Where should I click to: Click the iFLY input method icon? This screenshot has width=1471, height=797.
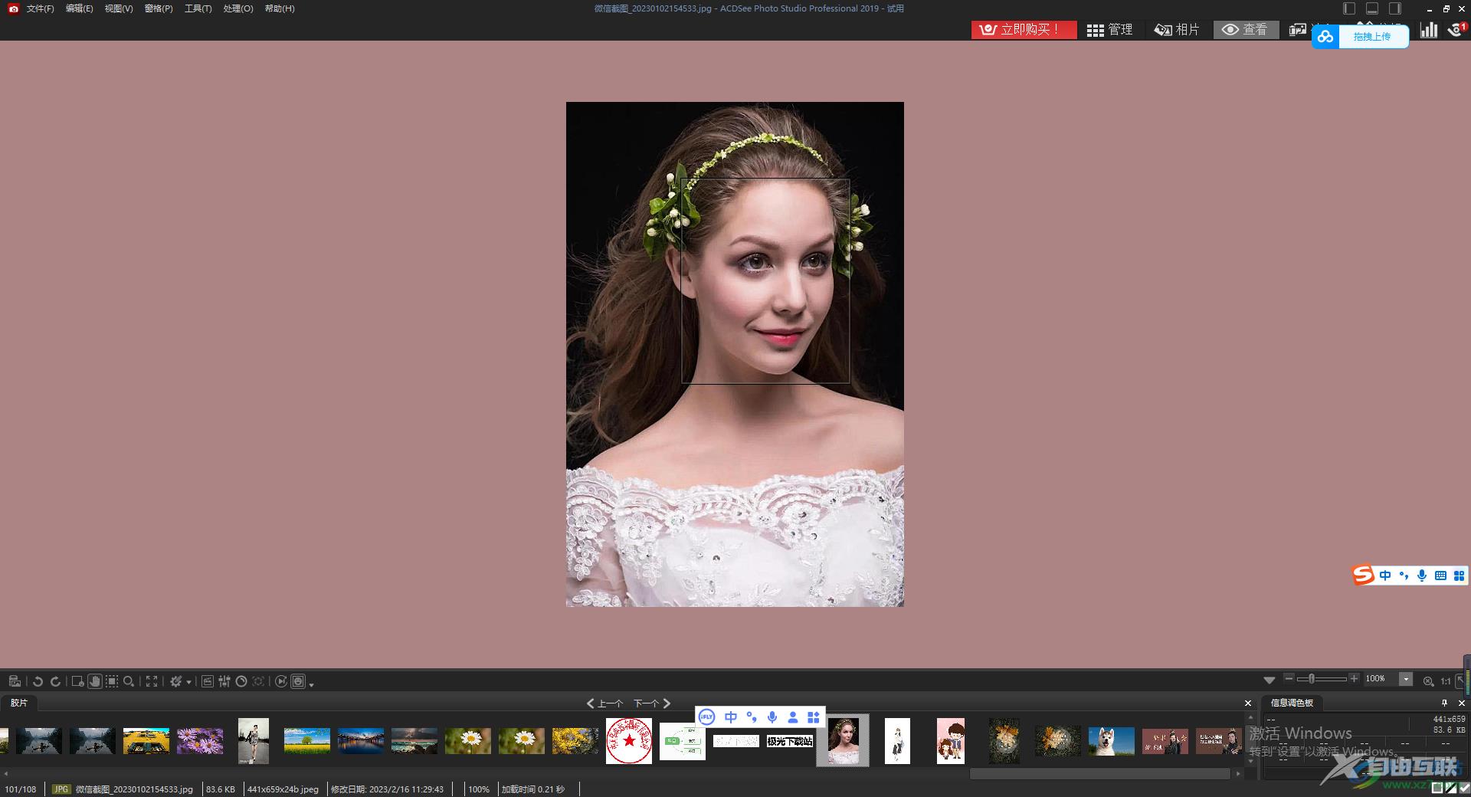tap(706, 717)
